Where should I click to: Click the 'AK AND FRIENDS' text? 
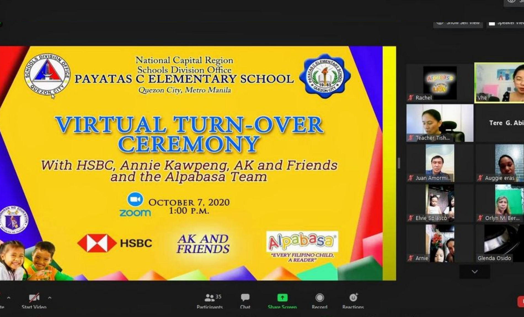pos(203,244)
